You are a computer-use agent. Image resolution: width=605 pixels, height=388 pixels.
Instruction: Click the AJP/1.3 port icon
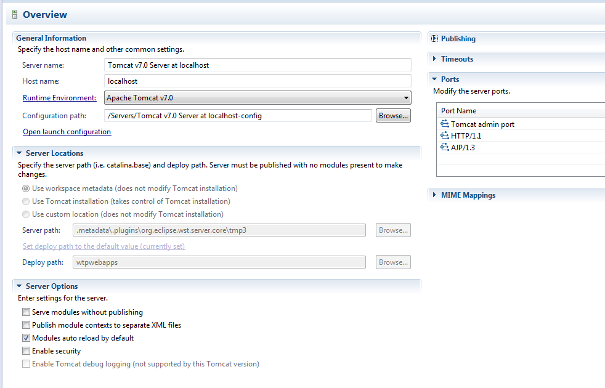tap(445, 148)
